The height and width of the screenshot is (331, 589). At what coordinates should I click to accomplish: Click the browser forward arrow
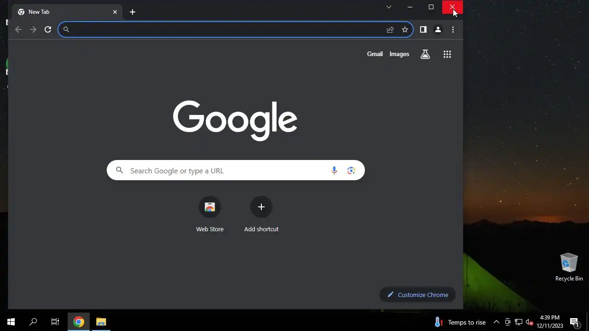(x=33, y=29)
